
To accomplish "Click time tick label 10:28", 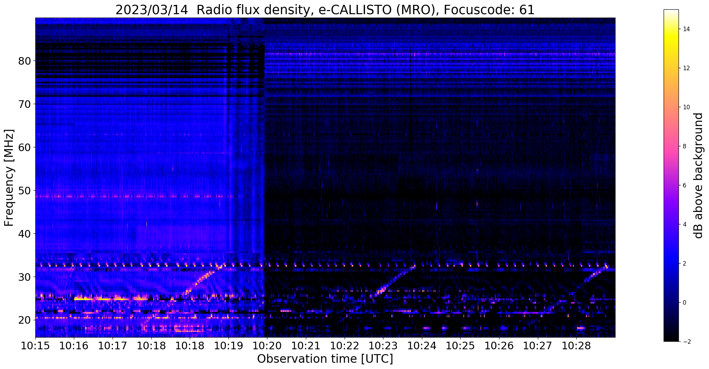I will pyautogui.click(x=576, y=346).
